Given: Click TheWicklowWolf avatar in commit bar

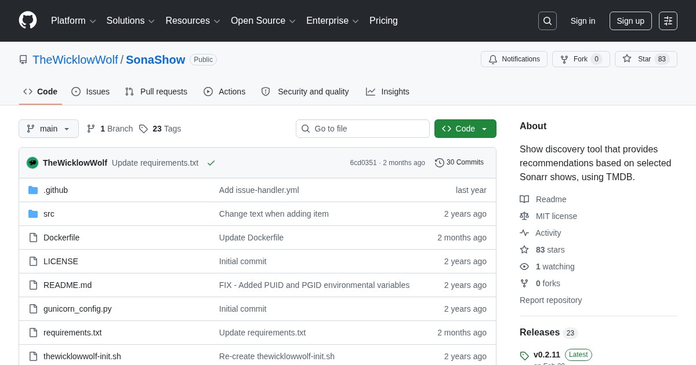Looking at the screenshot, I should click(x=32, y=163).
